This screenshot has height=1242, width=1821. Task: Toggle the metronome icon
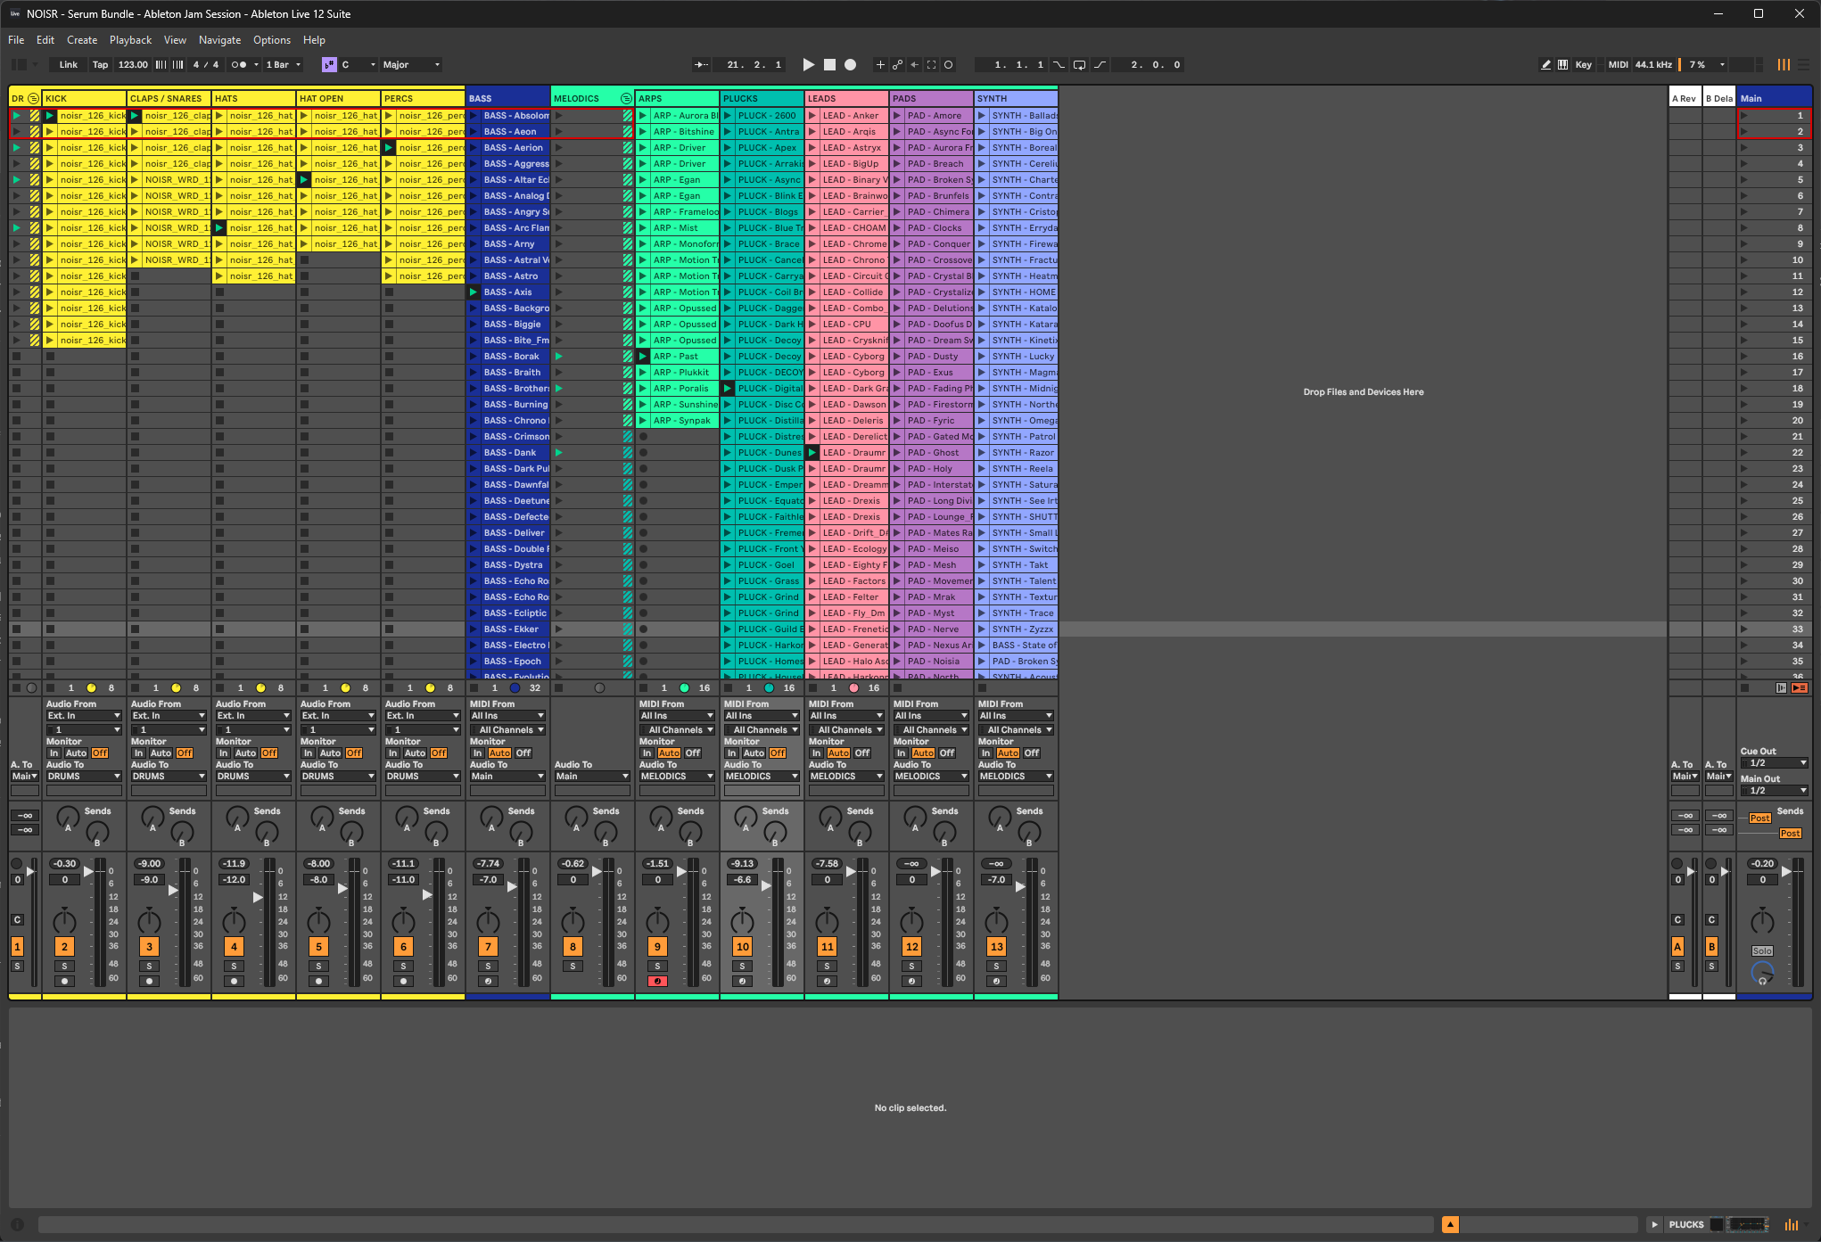point(240,64)
